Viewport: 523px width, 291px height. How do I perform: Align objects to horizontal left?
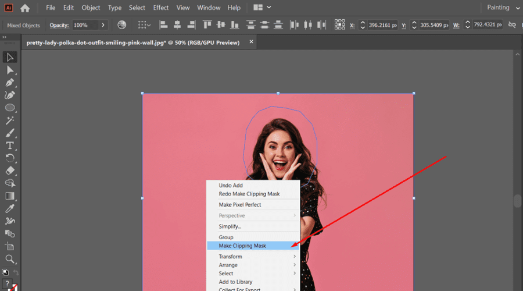click(x=163, y=24)
